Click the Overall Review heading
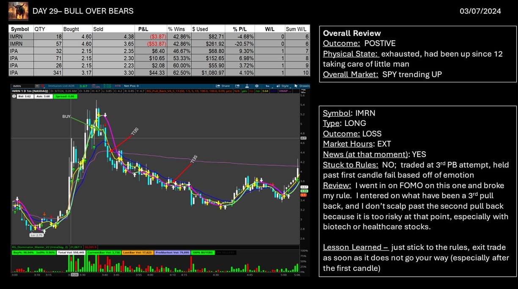The image size is (518, 289). 352,33
